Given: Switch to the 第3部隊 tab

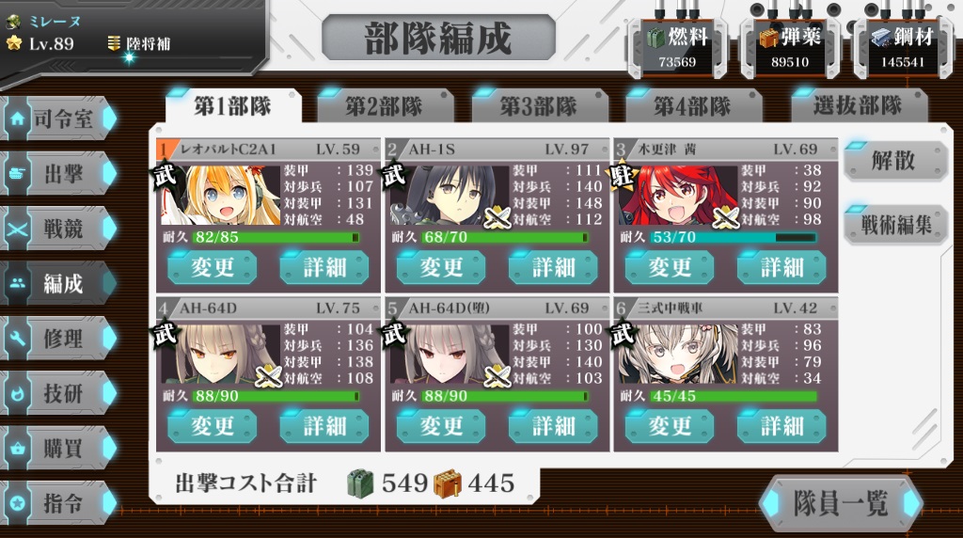Looking at the screenshot, I should click(x=539, y=106).
